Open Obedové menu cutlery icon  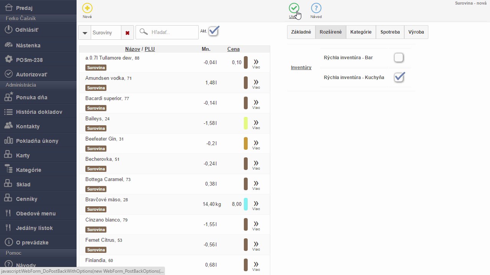[x=8, y=213]
